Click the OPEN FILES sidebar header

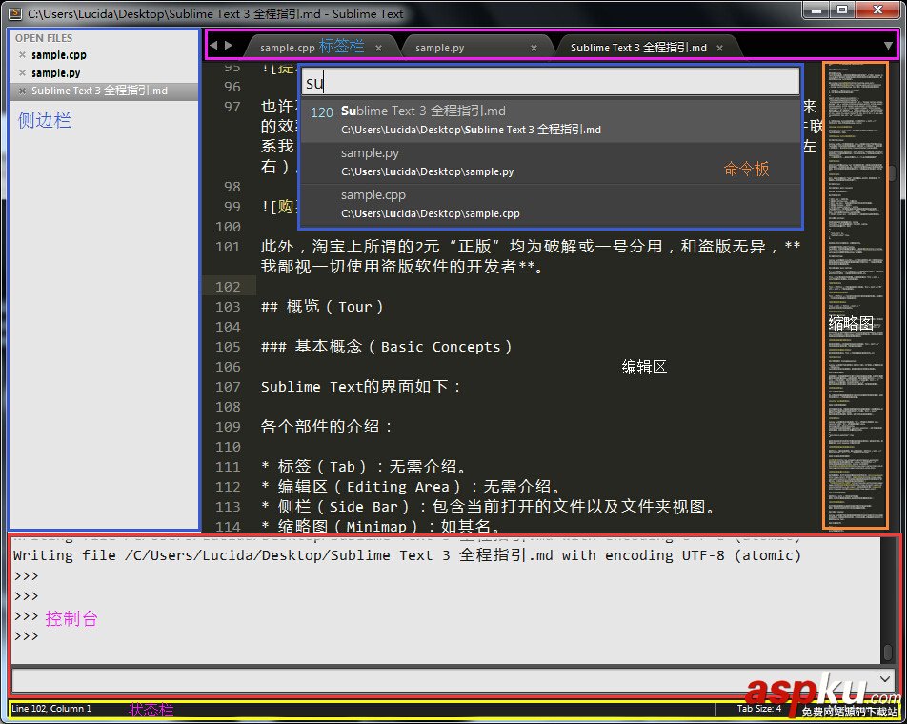point(44,38)
